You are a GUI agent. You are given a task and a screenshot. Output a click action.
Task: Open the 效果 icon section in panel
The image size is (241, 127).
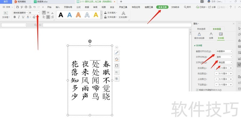211,36
